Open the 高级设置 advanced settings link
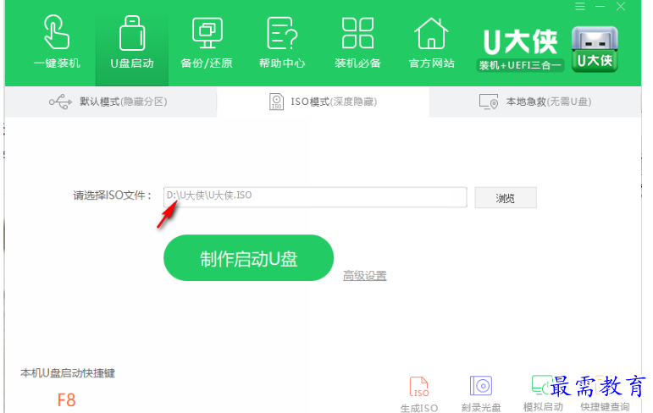 click(365, 275)
